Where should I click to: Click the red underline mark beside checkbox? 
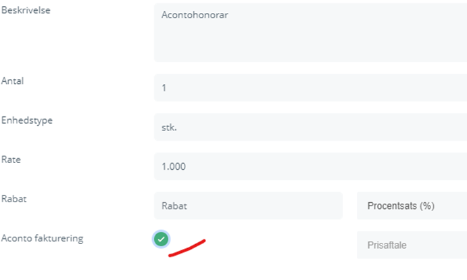(x=187, y=248)
